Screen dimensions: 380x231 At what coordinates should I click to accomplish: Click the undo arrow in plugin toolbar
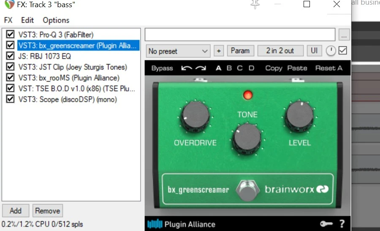pyautogui.click(x=186, y=68)
